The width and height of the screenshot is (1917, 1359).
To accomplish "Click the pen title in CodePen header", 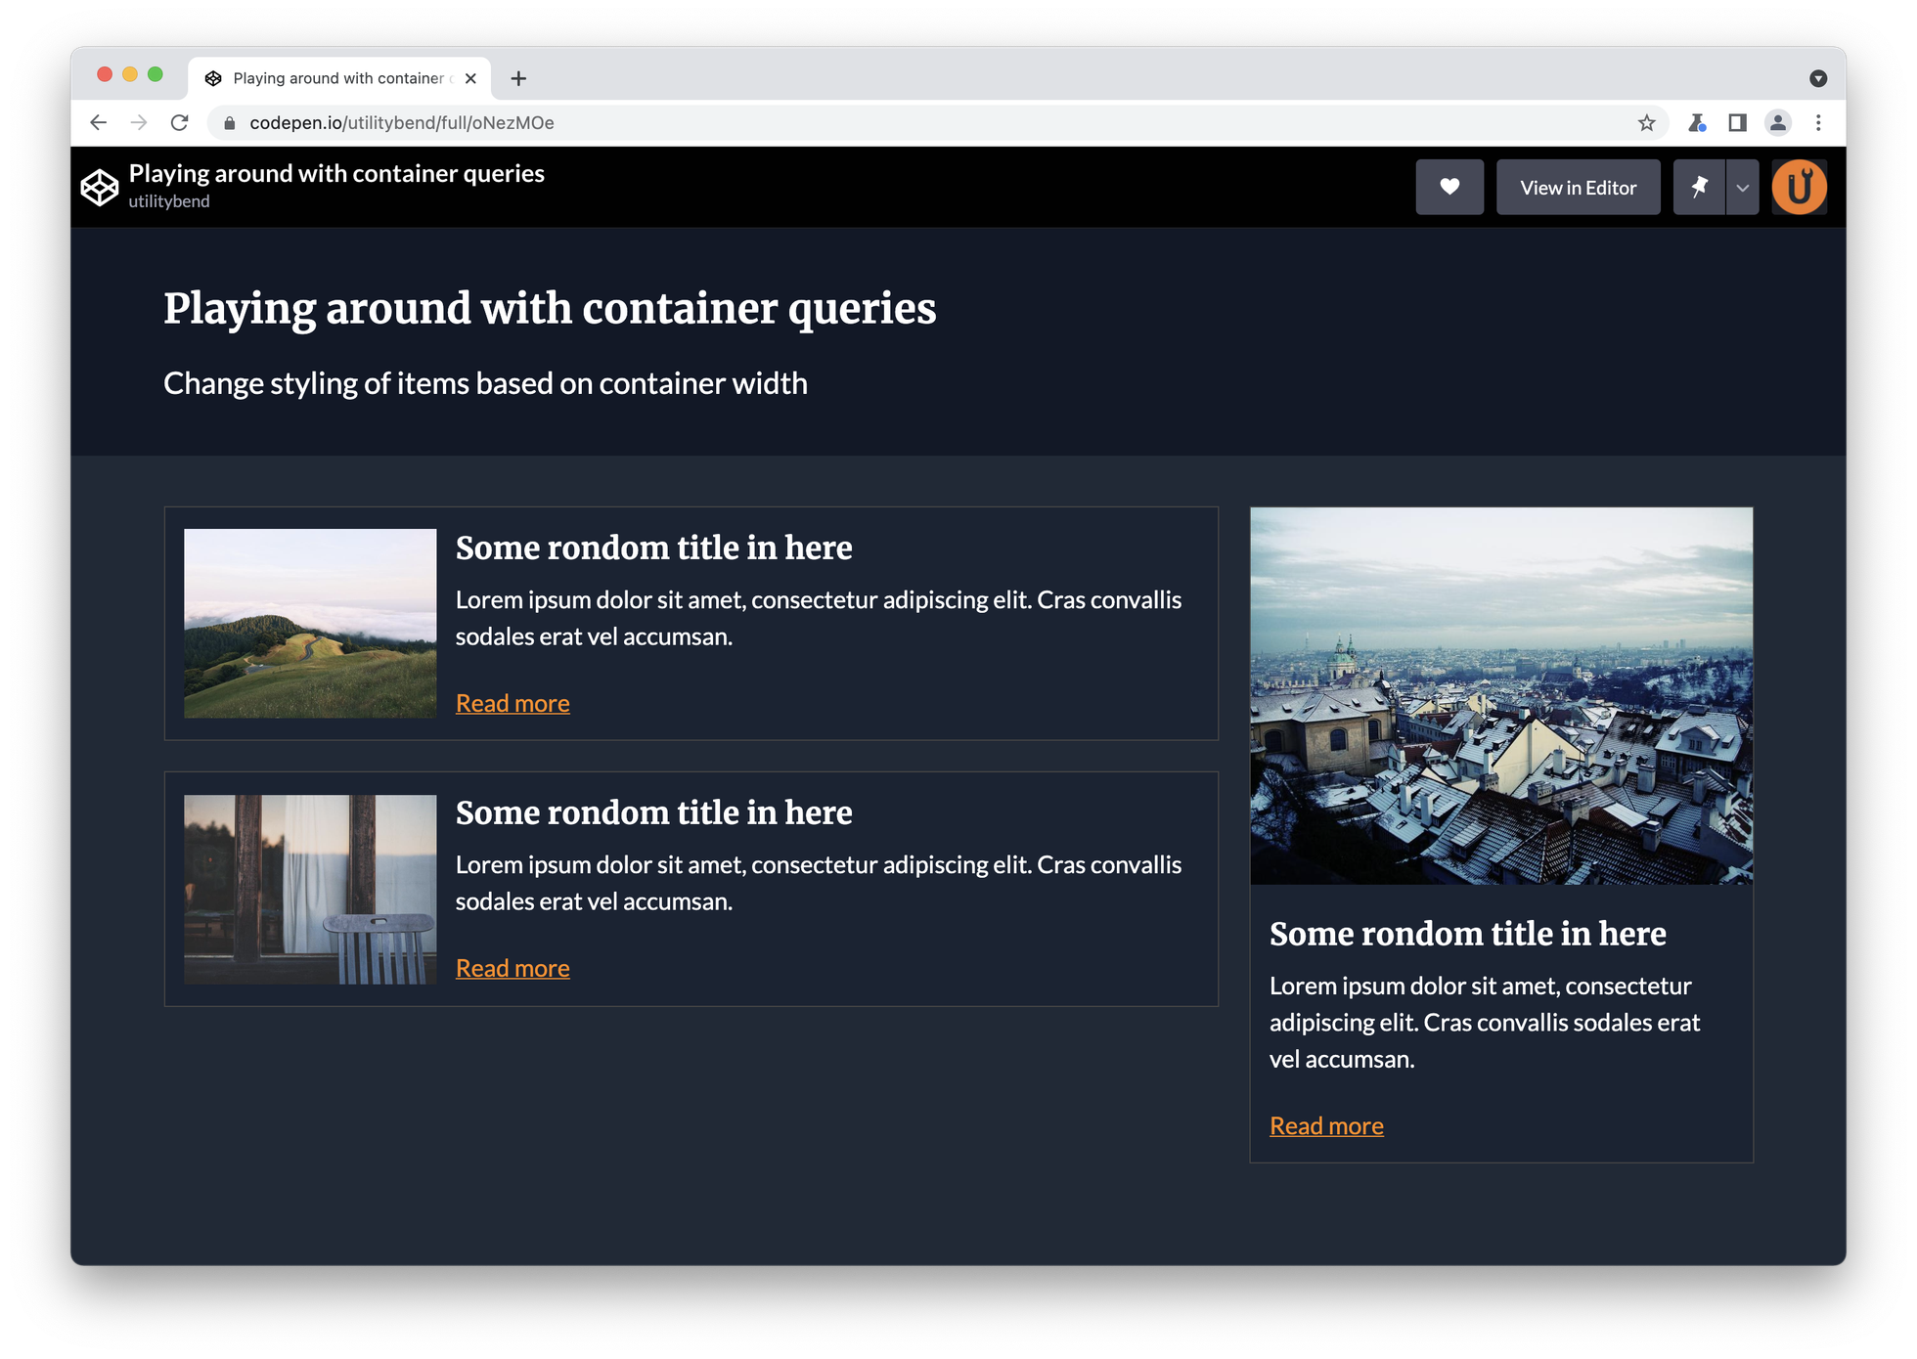I will point(336,173).
